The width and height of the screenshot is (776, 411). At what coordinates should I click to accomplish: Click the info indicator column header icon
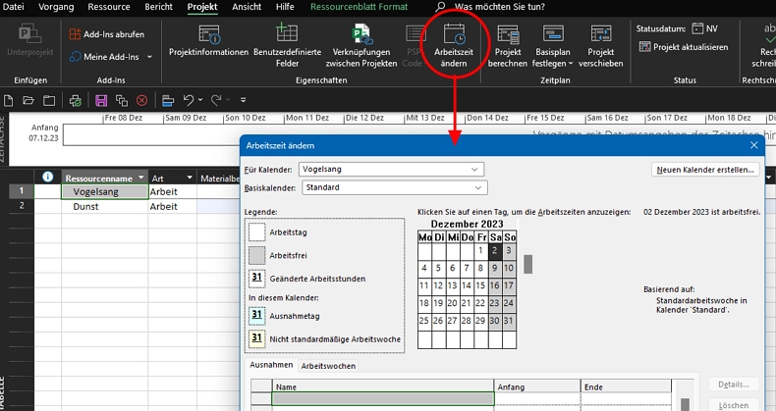pos(47,177)
